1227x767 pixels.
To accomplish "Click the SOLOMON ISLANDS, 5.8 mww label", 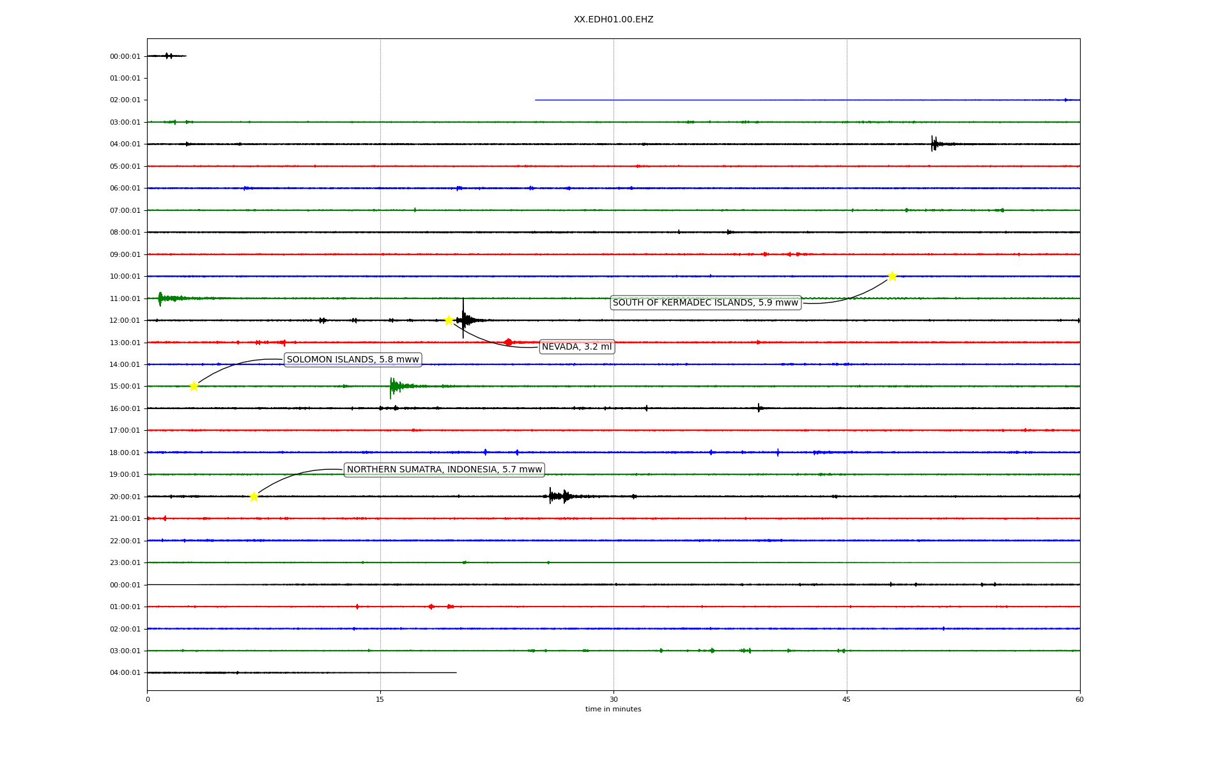I will (x=353, y=360).
